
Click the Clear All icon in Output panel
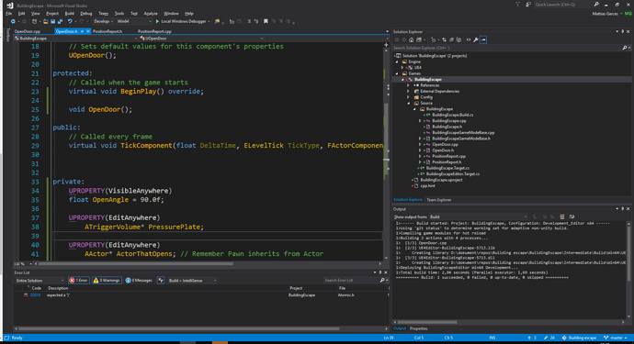pos(562,216)
